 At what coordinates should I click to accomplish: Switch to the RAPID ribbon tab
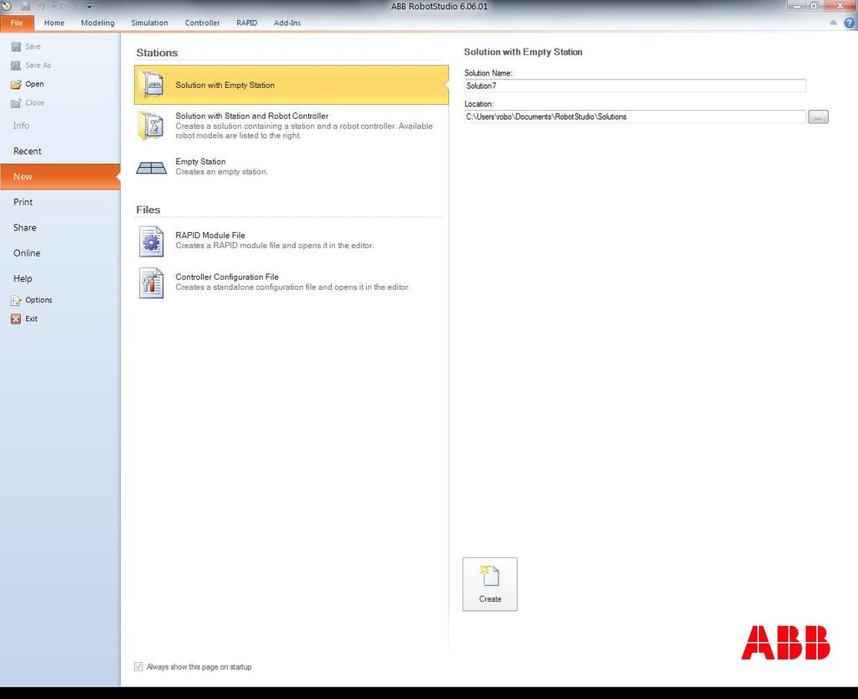point(247,23)
